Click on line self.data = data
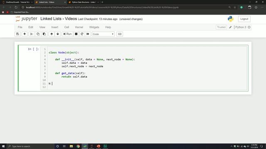The image size is (266, 149). coord(74,63)
